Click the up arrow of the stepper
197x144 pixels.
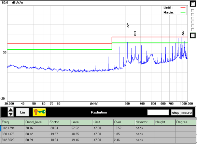[x=11, y=110]
